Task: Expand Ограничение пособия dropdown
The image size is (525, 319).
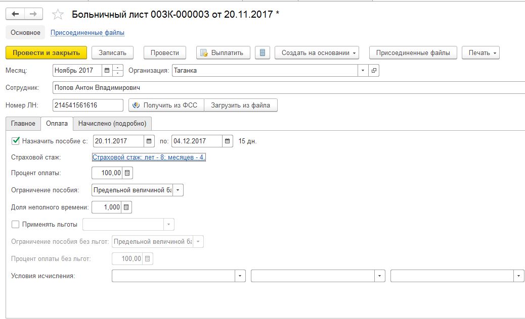Action: [x=178, y=190]
